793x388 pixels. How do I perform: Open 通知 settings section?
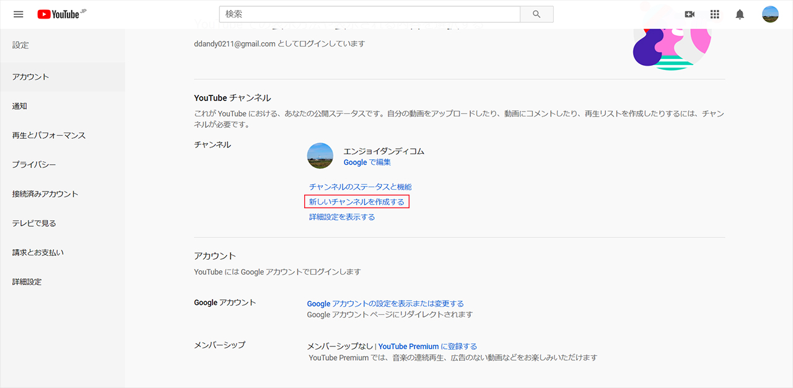(x=63, y=106)
